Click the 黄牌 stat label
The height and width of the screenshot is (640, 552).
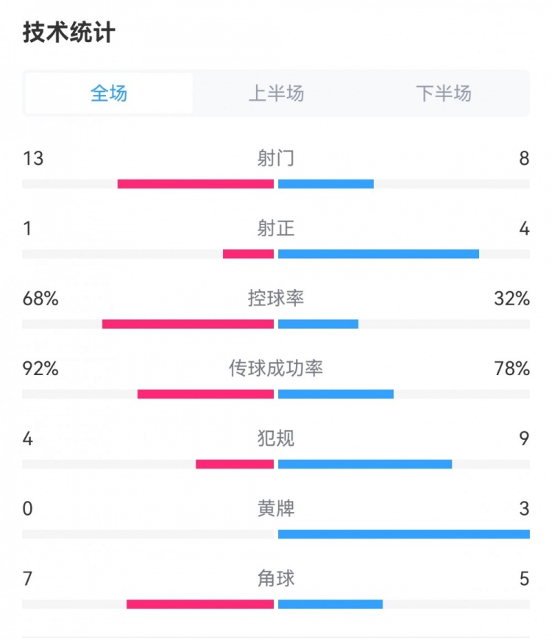tap(276, 509)
